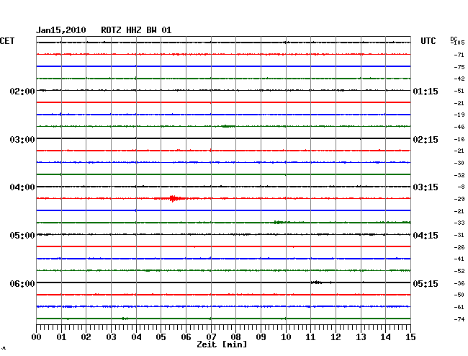Select the 03 minute axis tick label
This screenshot has height=356, width=468.
pos(111,337)
